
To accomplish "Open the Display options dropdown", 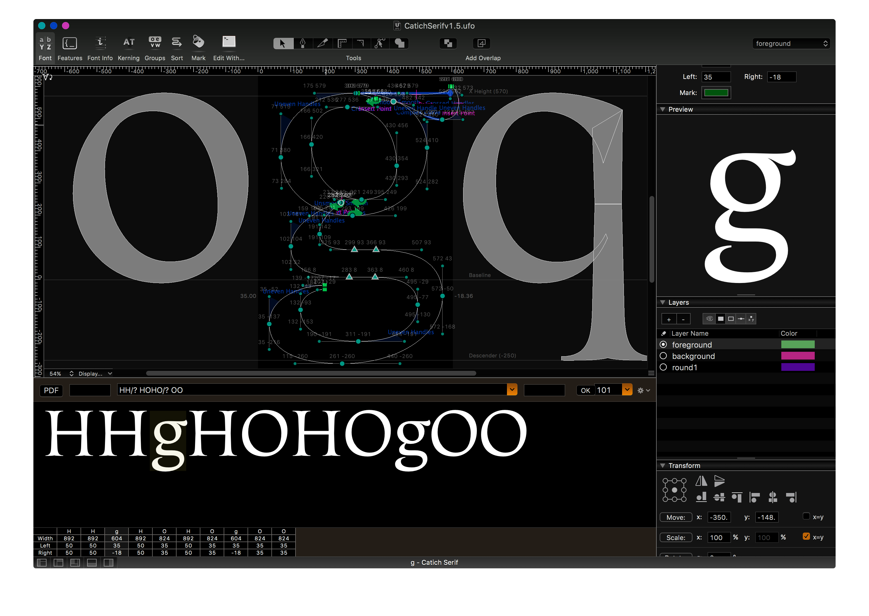I will 95,374.
